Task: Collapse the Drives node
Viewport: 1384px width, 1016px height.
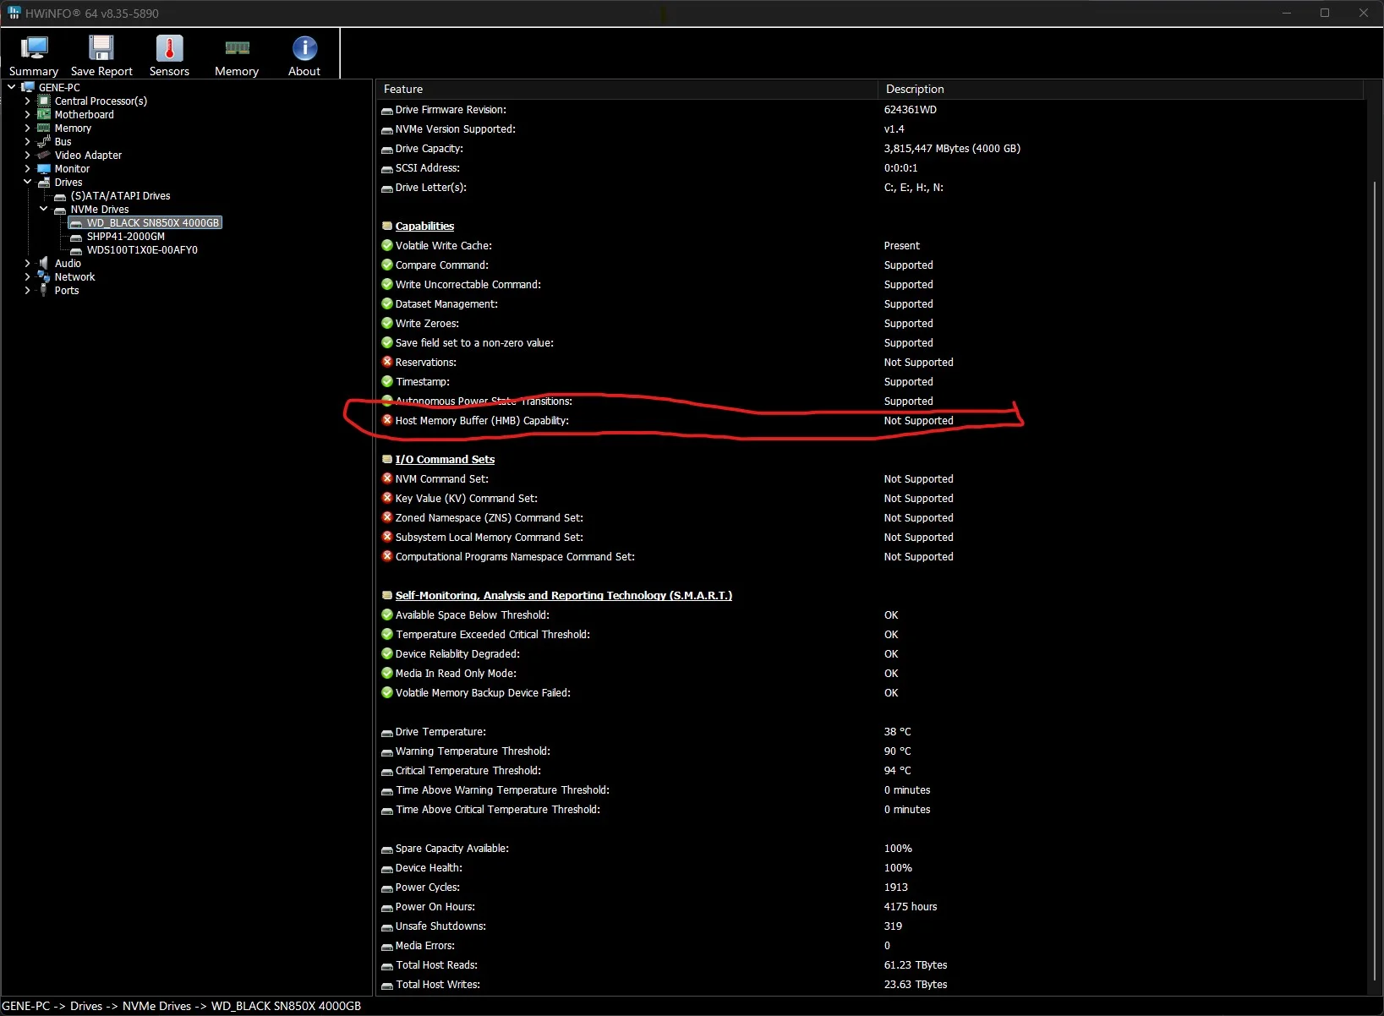Action: coord(28,182)
